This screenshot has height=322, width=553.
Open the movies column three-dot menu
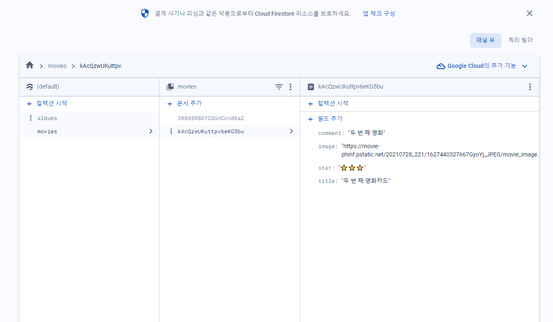291,87
